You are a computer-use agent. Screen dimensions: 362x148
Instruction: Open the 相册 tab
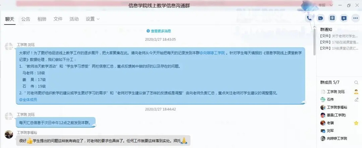[x=42, y=19]
